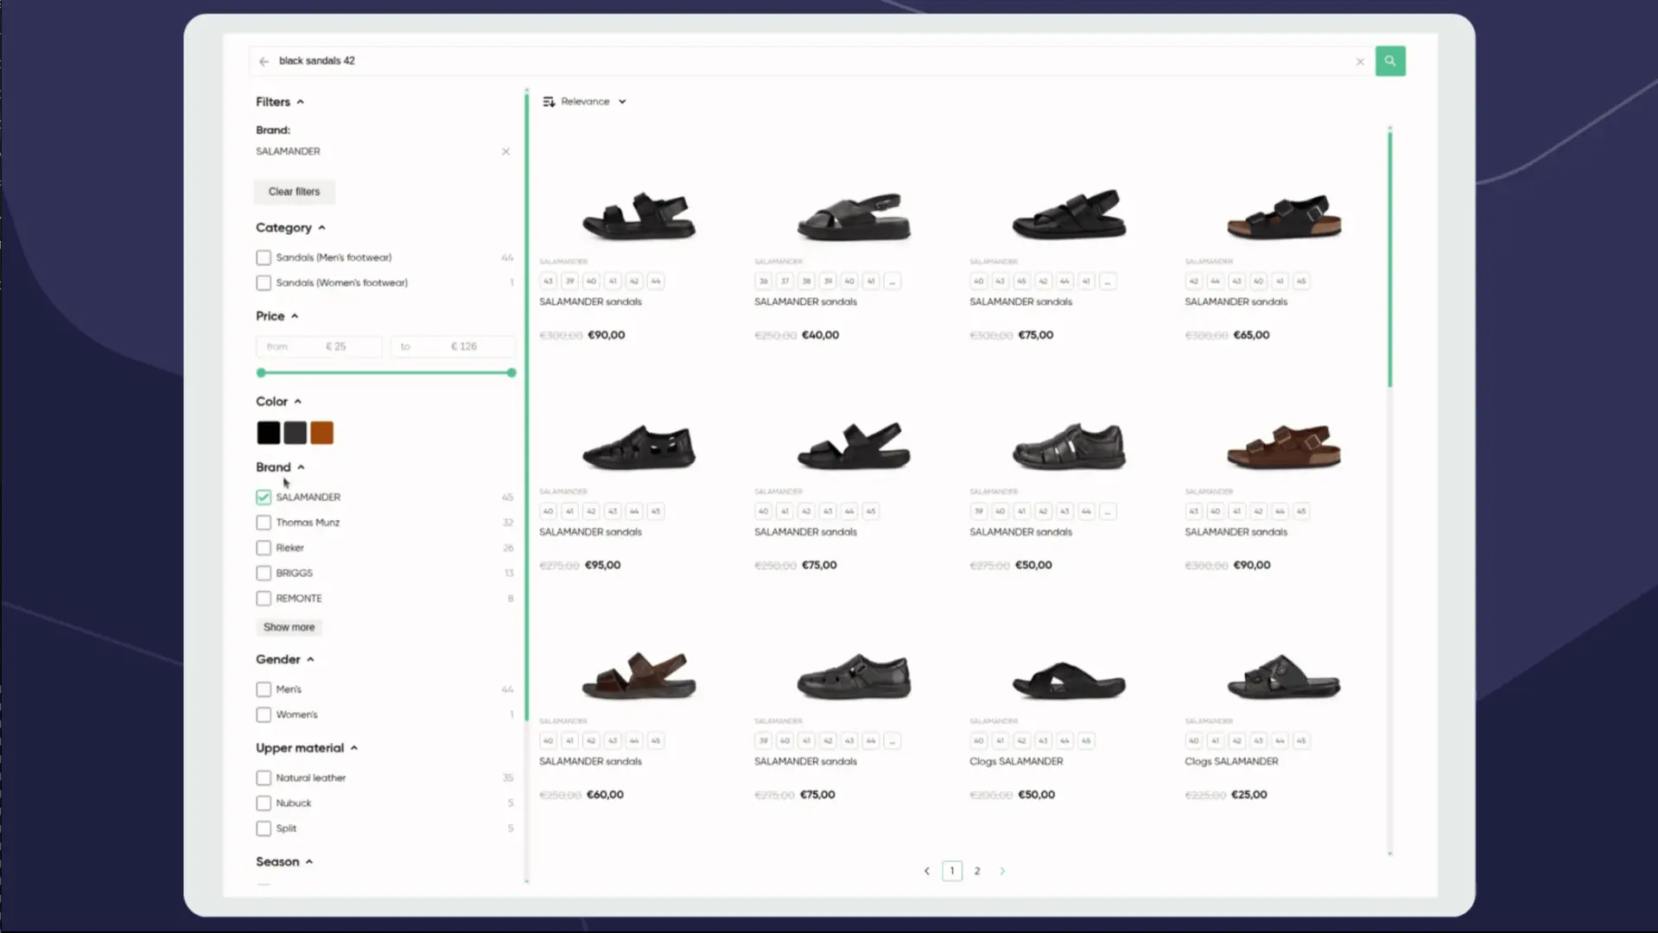The width and height of the screenshot is (1658, 933).
Task: Collapse the Category section
Action: click(290, 228)
